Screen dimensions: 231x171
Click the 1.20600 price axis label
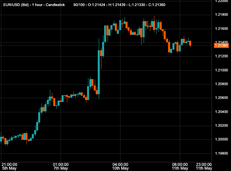[222, 98]
